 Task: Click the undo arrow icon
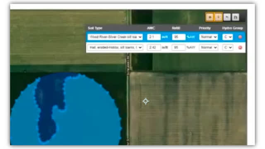pyautogui.click(x=227, y=17)
